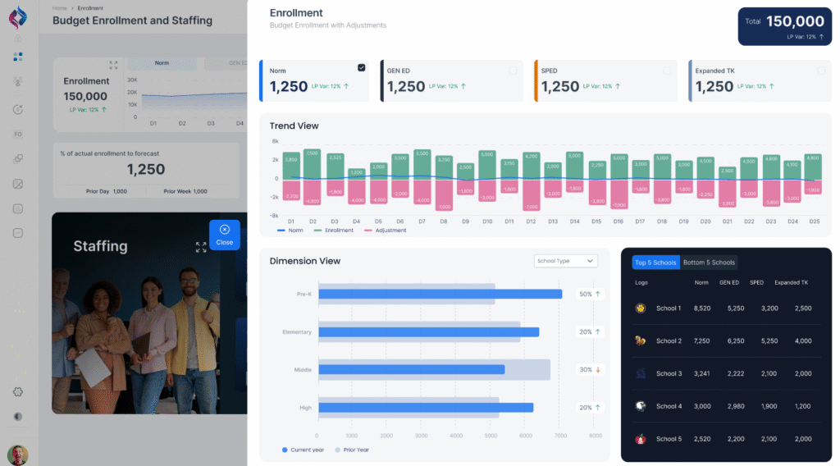This screenshot has height=466, width=840.
Task: Select the School 5 apple logo
Action: [641, 439]
